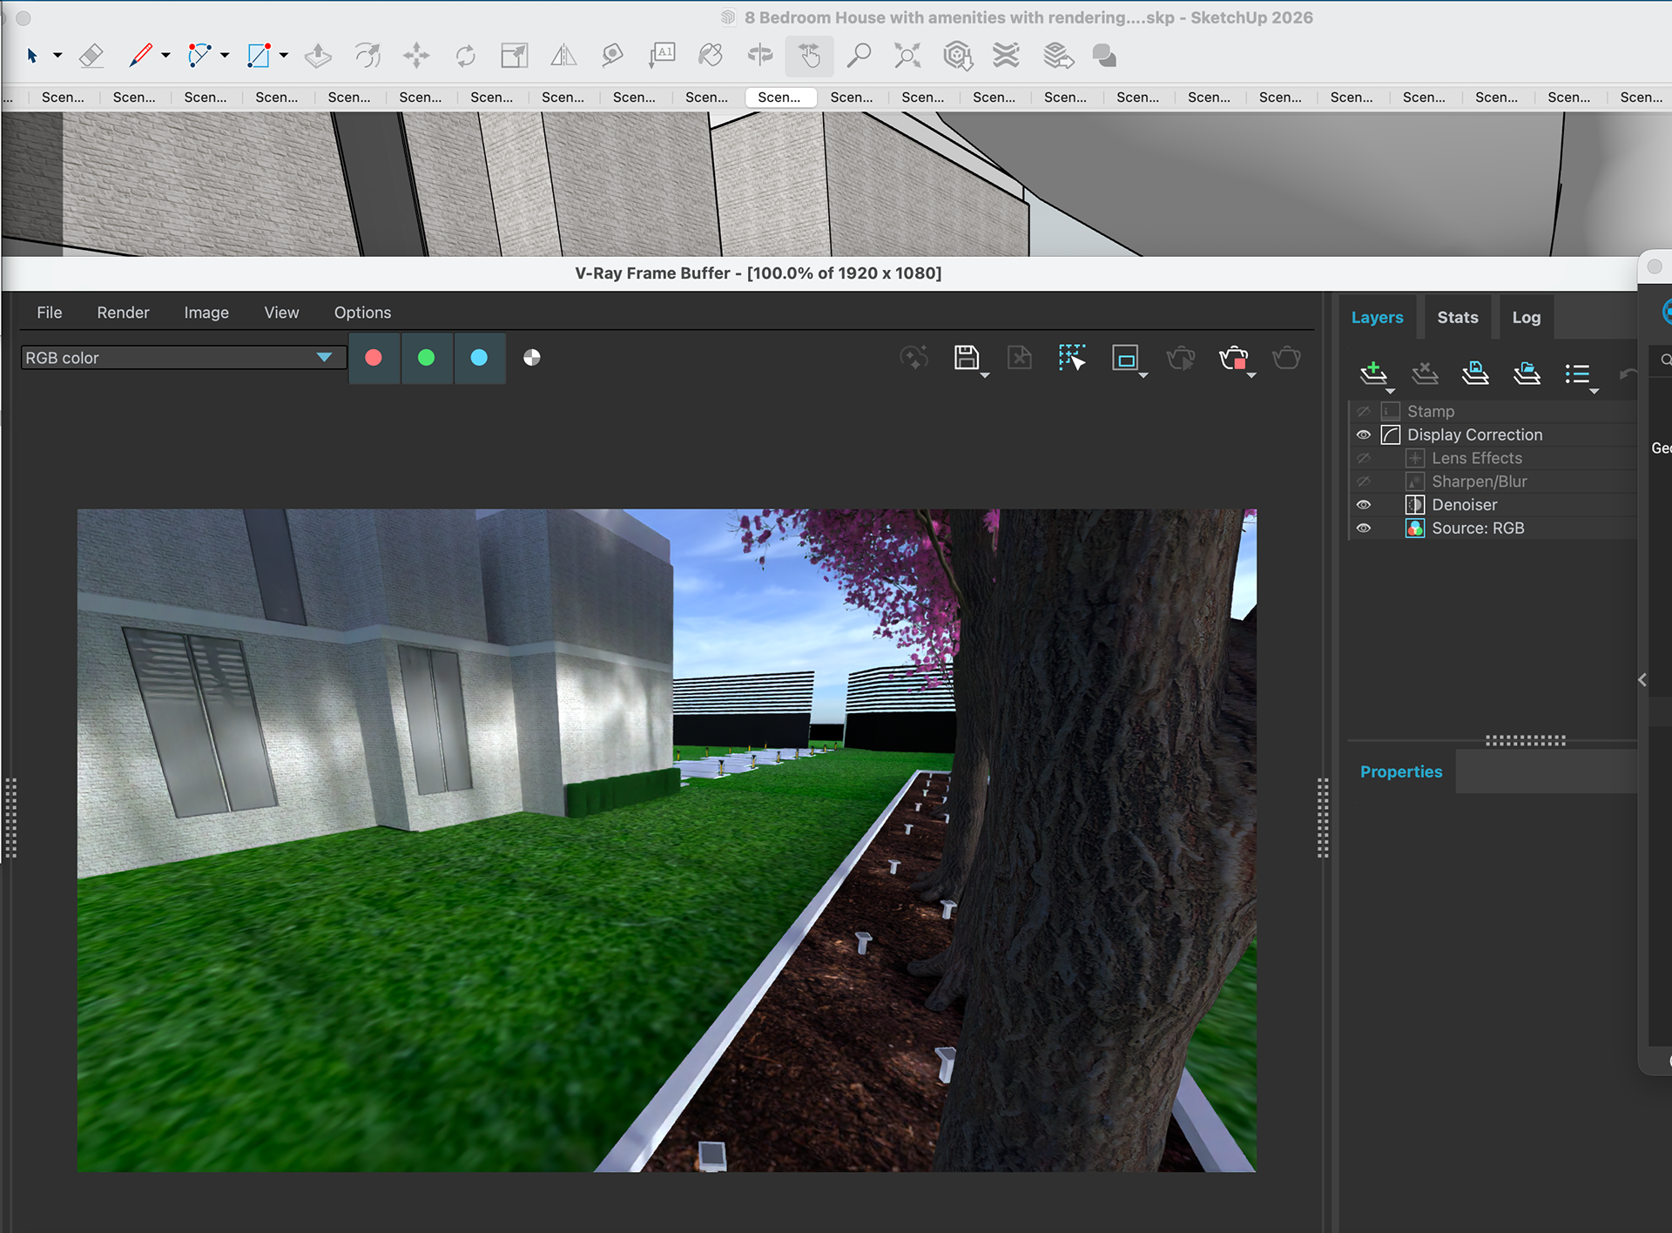Switch to the Stats tab
Screen dimensions: 1672x1233
(x=1457, y=318)
